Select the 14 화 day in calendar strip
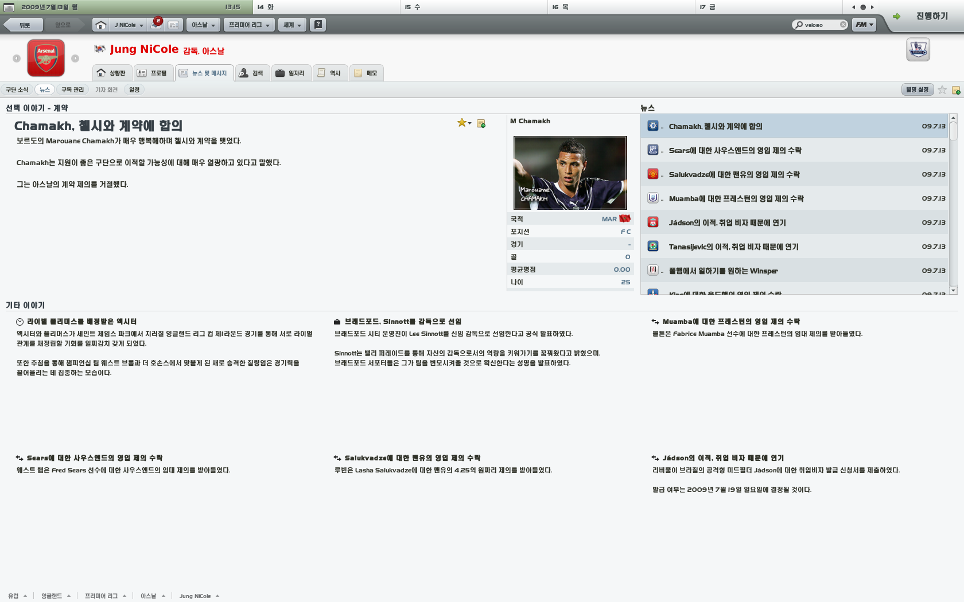This screenshot has height=602, width=964. coord(326,7)
